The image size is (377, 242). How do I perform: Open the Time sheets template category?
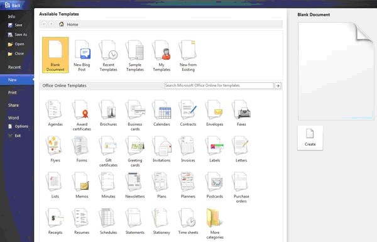pos(188,221)
